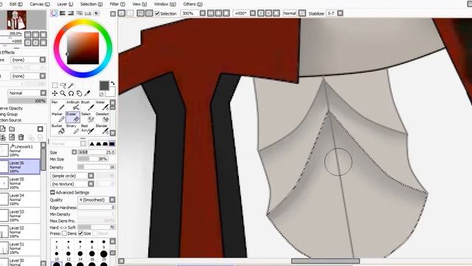
Task: Open Selection menu
Action: coord(91,4)
